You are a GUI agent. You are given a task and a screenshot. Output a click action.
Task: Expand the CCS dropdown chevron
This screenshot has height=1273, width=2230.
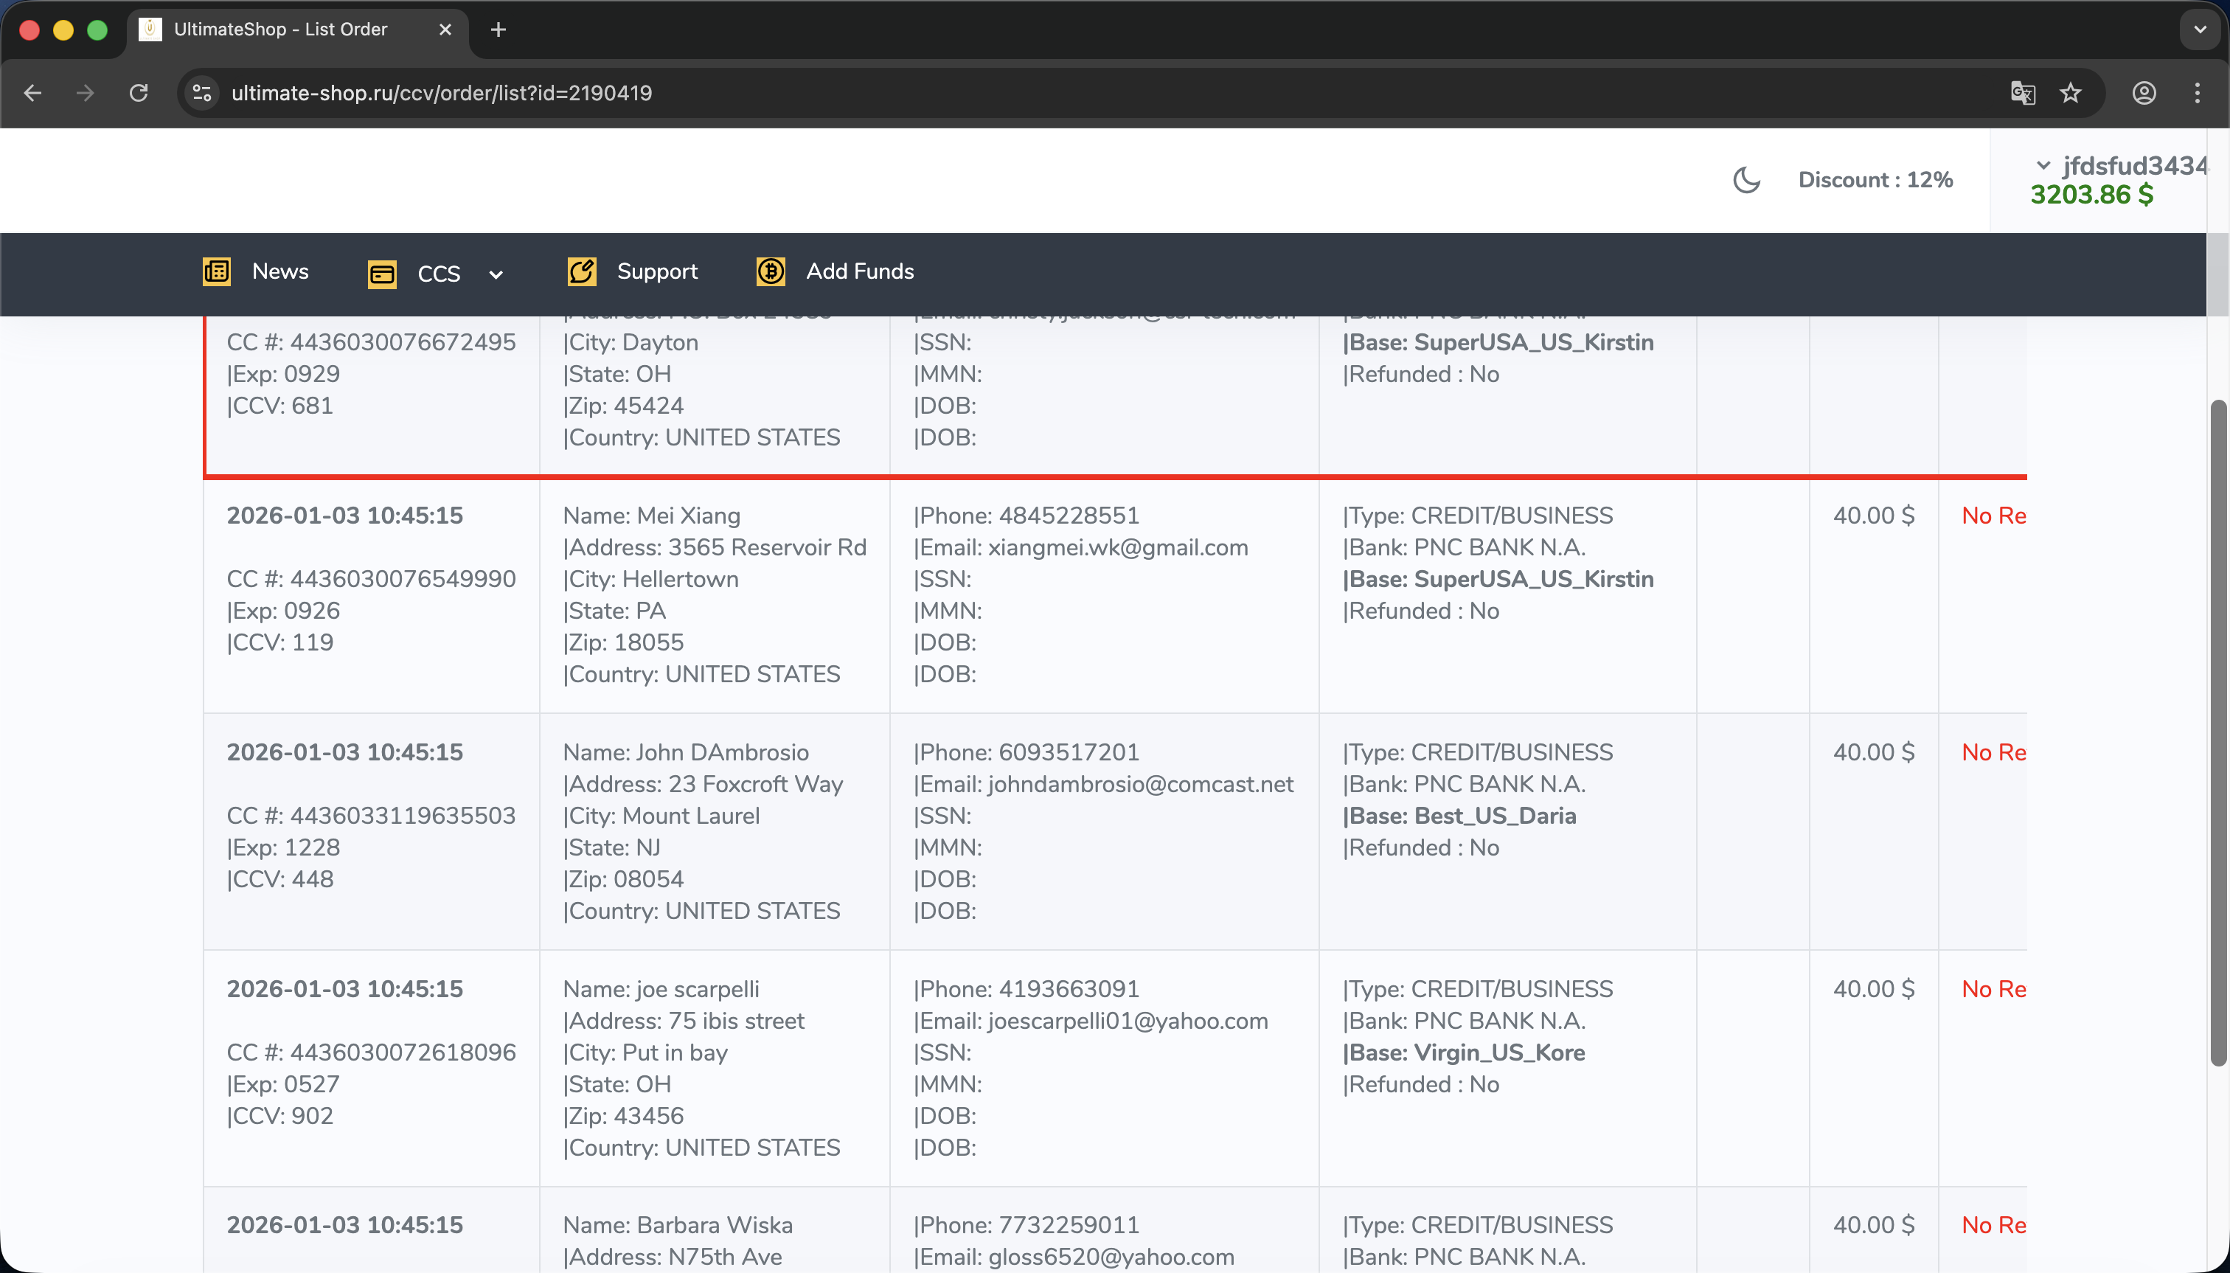496,274
